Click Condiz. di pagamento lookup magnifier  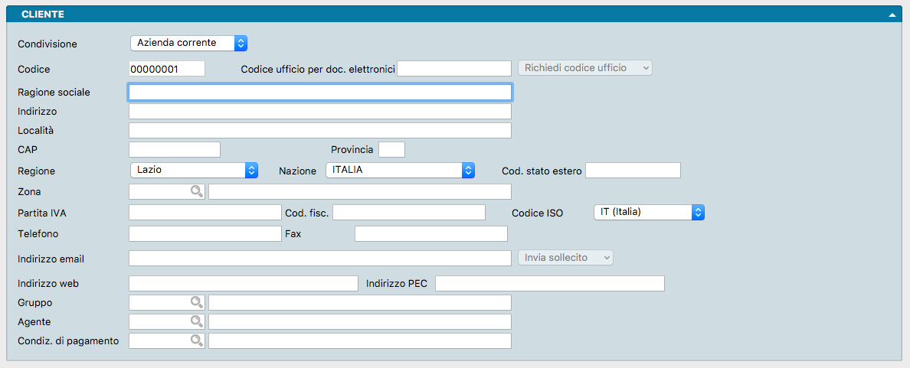pyautogui.click(x=197, y=340)
